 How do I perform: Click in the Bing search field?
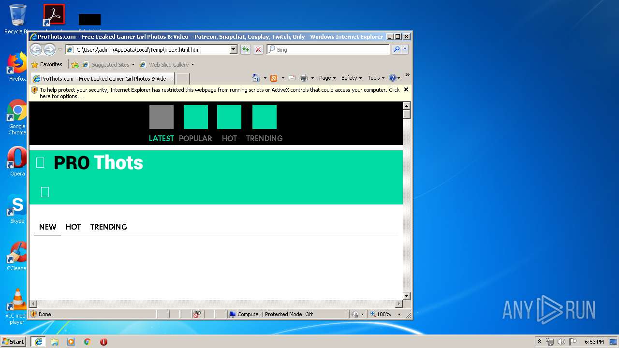(x=328, y=49)
